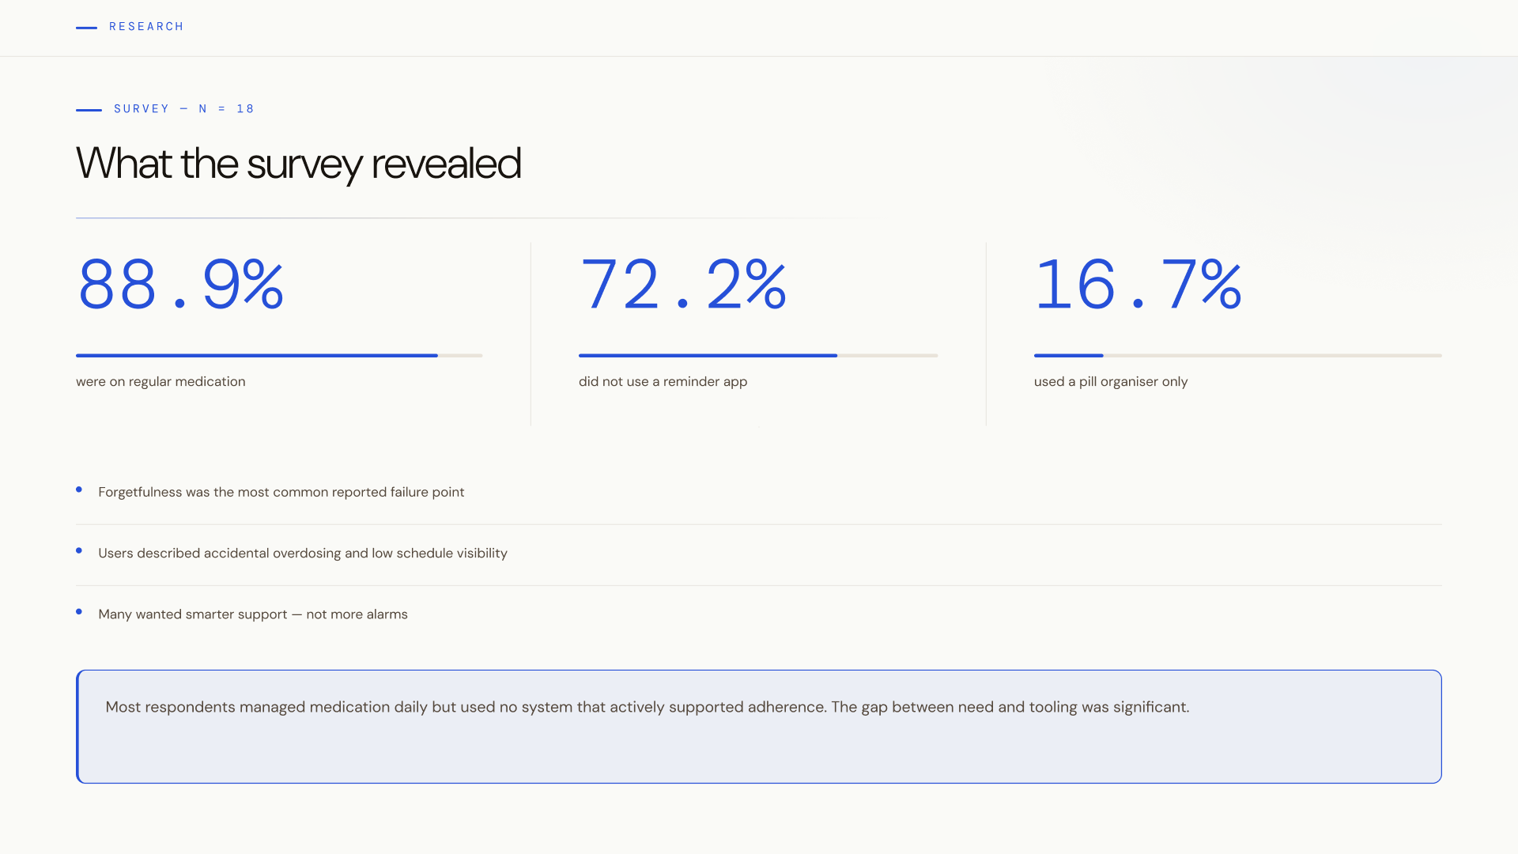
Task: Click the blue bullet dot before 'Many wanted'
Action: [x=79, y=611]
